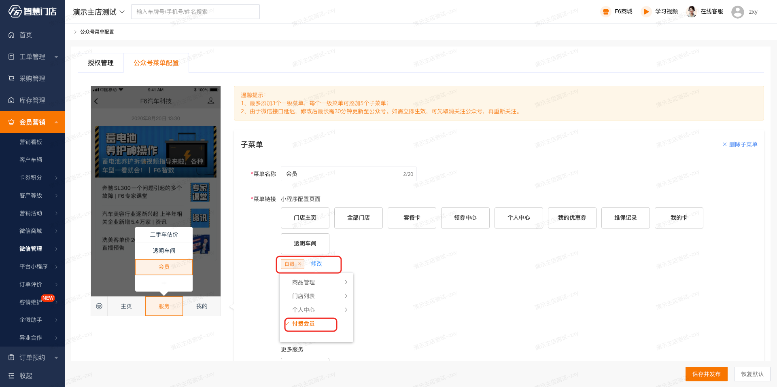Open the 首页 home icon
The width and height of the screenshot is (777, 387).
(x=11, y=35)
